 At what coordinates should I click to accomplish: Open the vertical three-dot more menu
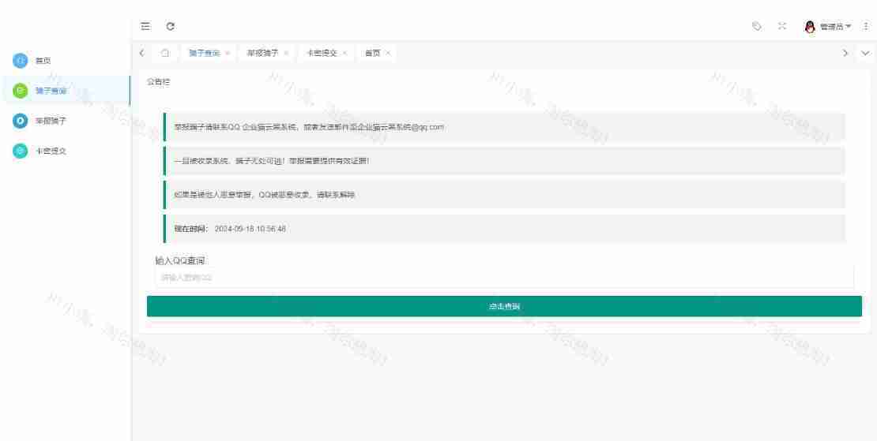coord(867,26)
